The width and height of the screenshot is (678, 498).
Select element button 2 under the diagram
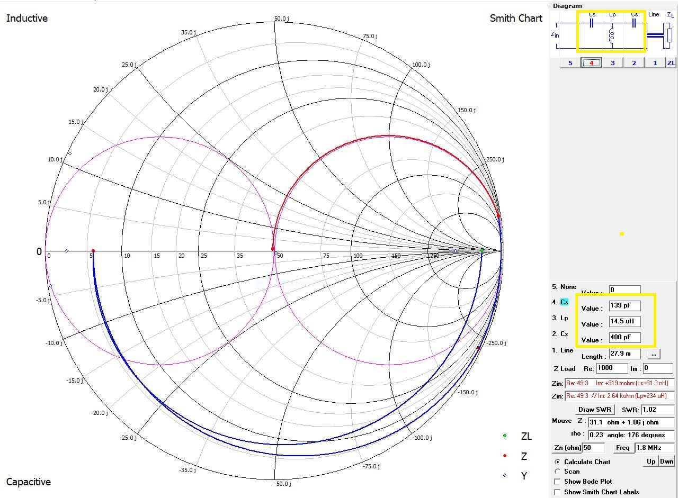pyautogui.click(x=634, y=62)
